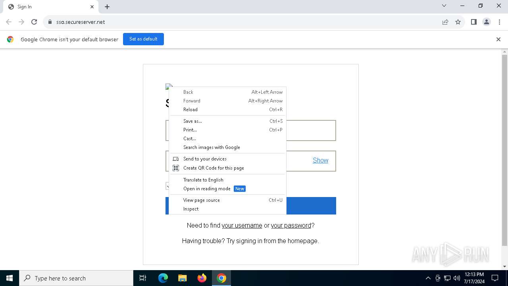Click Set as default button
Screen dimensions: 508x286
[143, 39]
